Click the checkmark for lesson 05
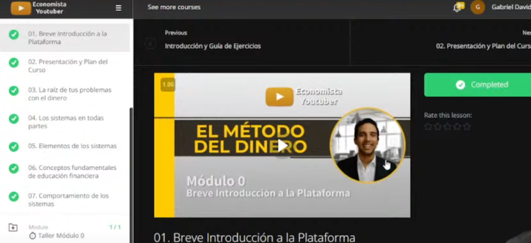Viewport: 531px width, 243px height. click(13, 146)
